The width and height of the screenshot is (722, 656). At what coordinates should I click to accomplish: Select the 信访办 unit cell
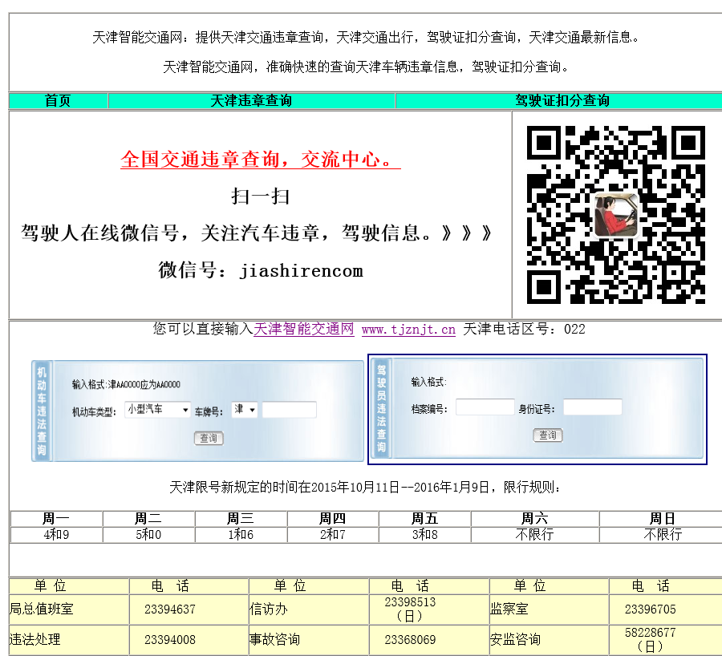(309, 609)
